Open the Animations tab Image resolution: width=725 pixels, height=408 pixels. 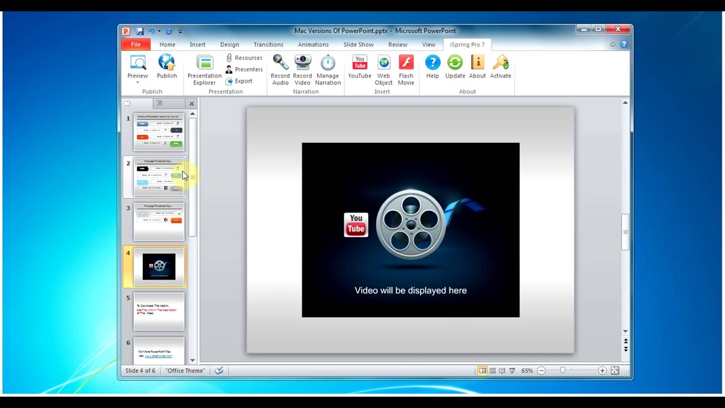[x=313, y=44]
